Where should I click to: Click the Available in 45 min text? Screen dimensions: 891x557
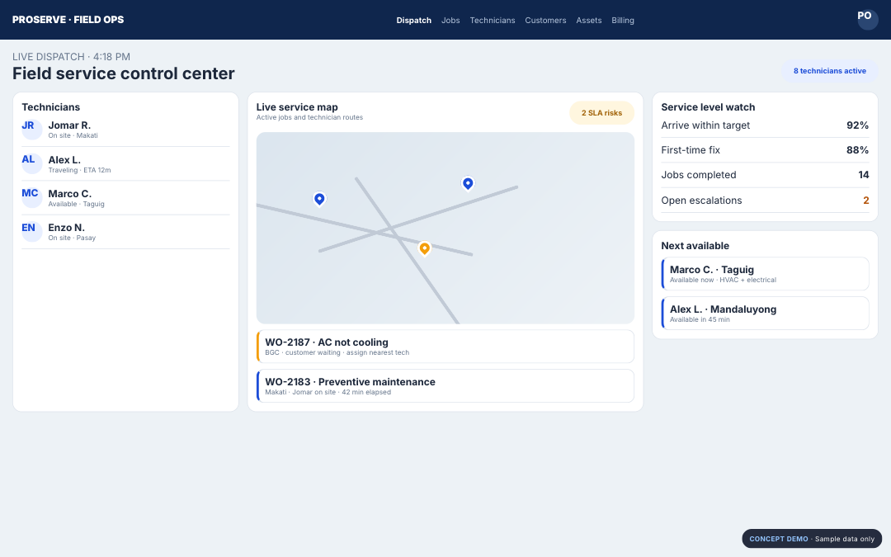[700, 319]
